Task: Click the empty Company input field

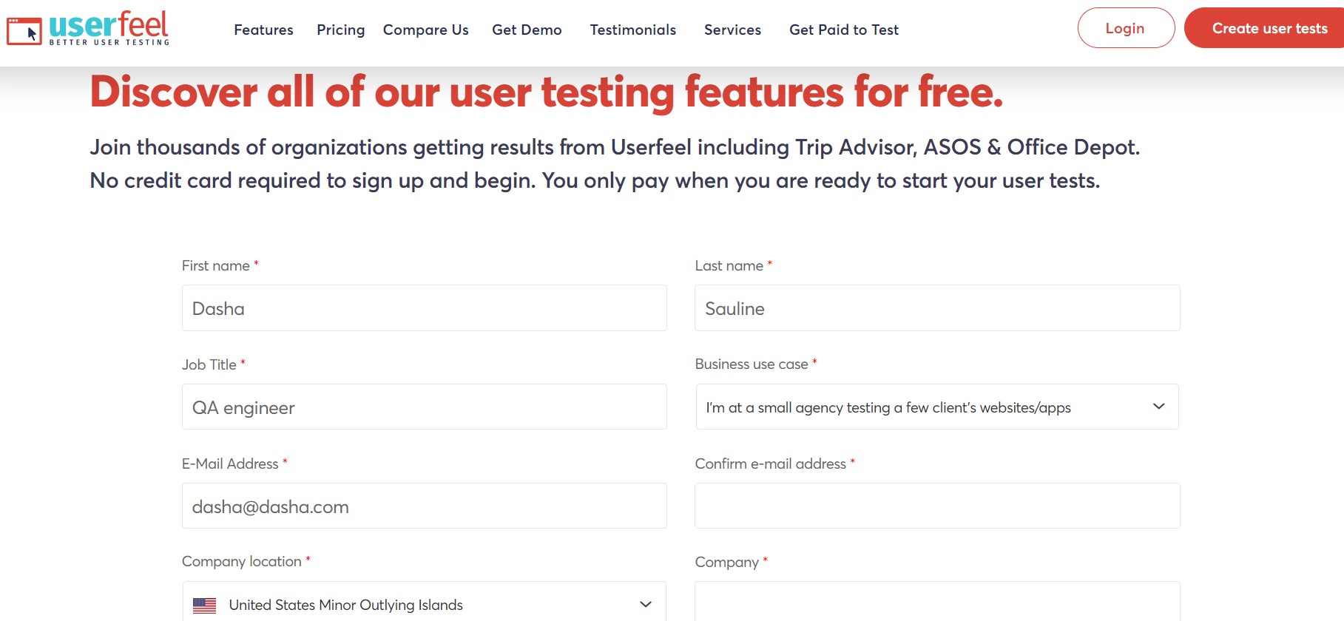Action: pyautogui.click(x=937, y=602)
